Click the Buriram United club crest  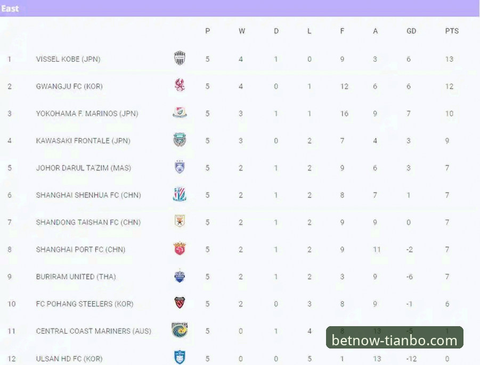pos(180,276)
